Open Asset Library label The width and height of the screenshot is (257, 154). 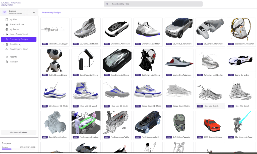coord(16,44)
